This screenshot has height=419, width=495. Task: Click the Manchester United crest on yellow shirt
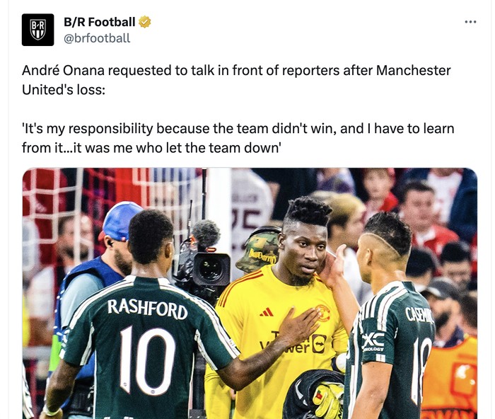pos(322,313)
